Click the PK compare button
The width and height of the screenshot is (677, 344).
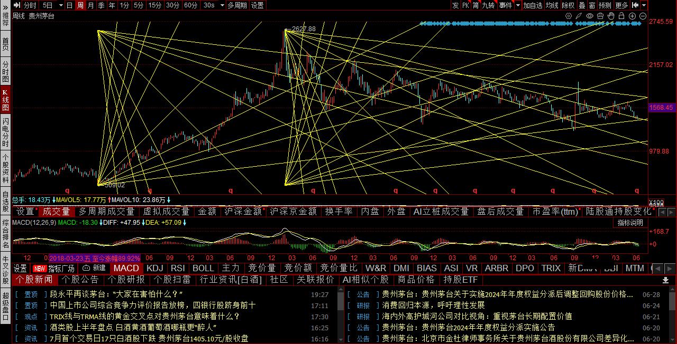point(465,5)
